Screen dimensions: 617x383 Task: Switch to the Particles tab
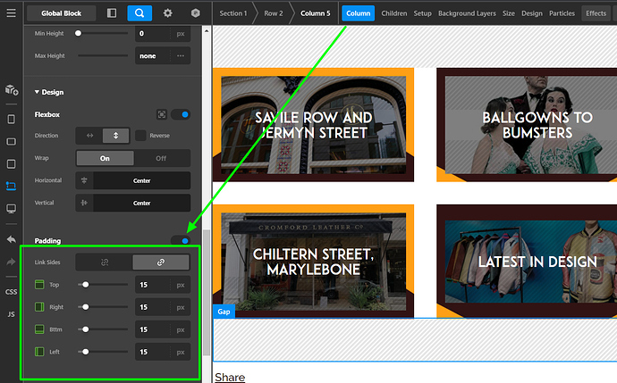coord(563,13)
